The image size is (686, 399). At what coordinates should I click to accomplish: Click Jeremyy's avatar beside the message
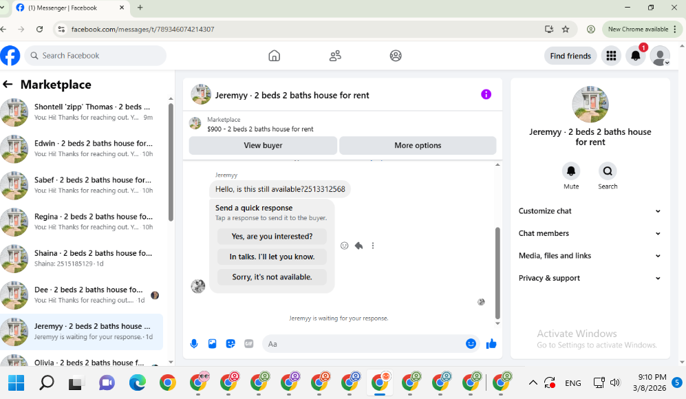click(198, 286)
